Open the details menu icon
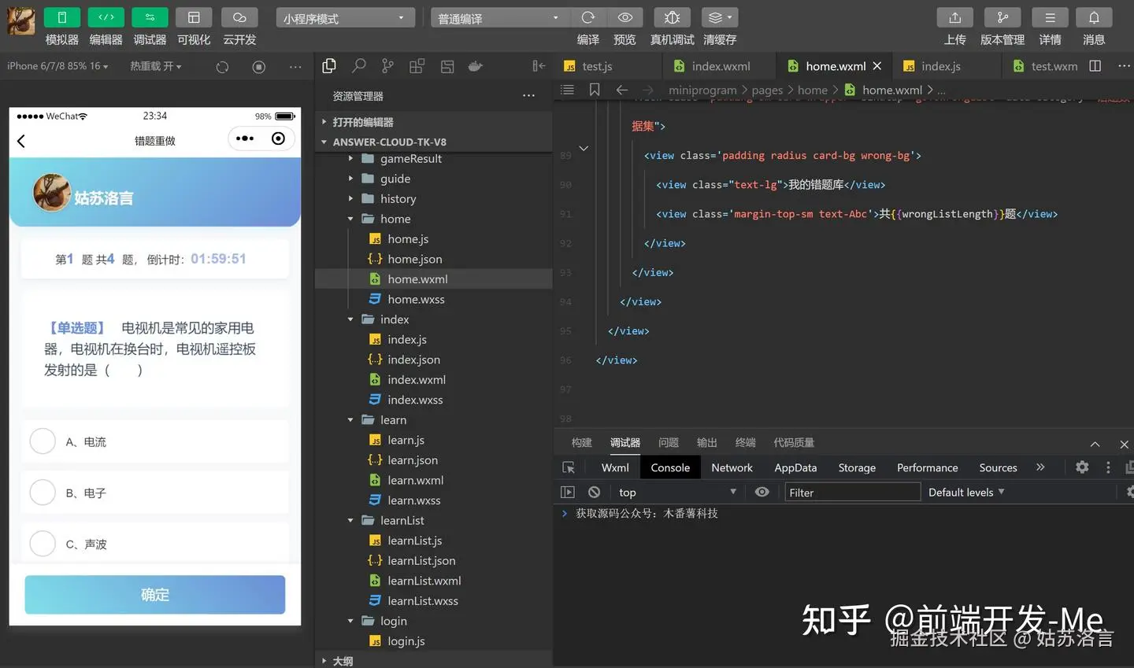The height and width of the screenshot is (668, 1134). 1050,17
